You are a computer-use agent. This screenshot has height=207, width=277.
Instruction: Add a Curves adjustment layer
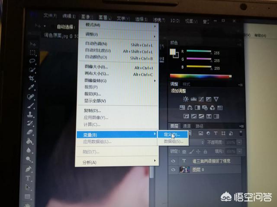[x=201, y=99]
